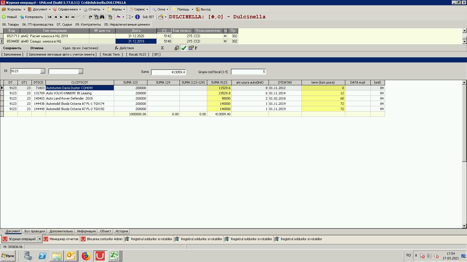Open PowerShell from the taskbar
This screenshot has height=262, width=467.
point(42,256)
